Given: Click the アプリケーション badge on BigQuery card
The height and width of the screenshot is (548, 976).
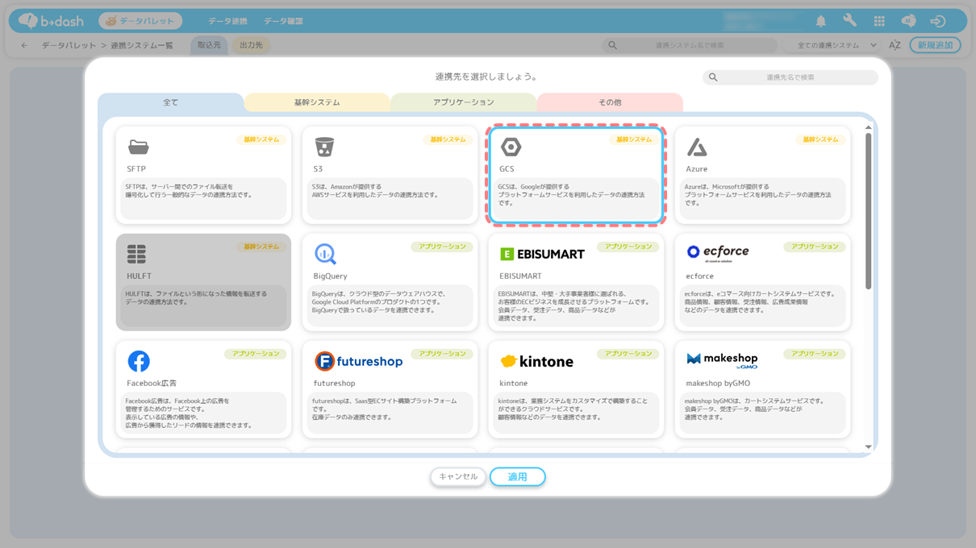Looking at the screenshot, I should [442, 247].
